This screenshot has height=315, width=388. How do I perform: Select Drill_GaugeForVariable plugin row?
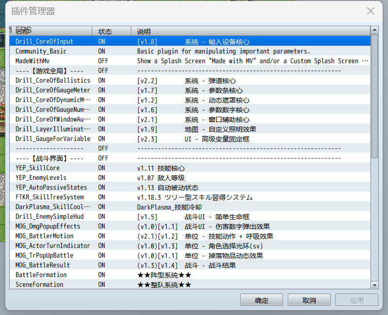(x=190, y=139)
